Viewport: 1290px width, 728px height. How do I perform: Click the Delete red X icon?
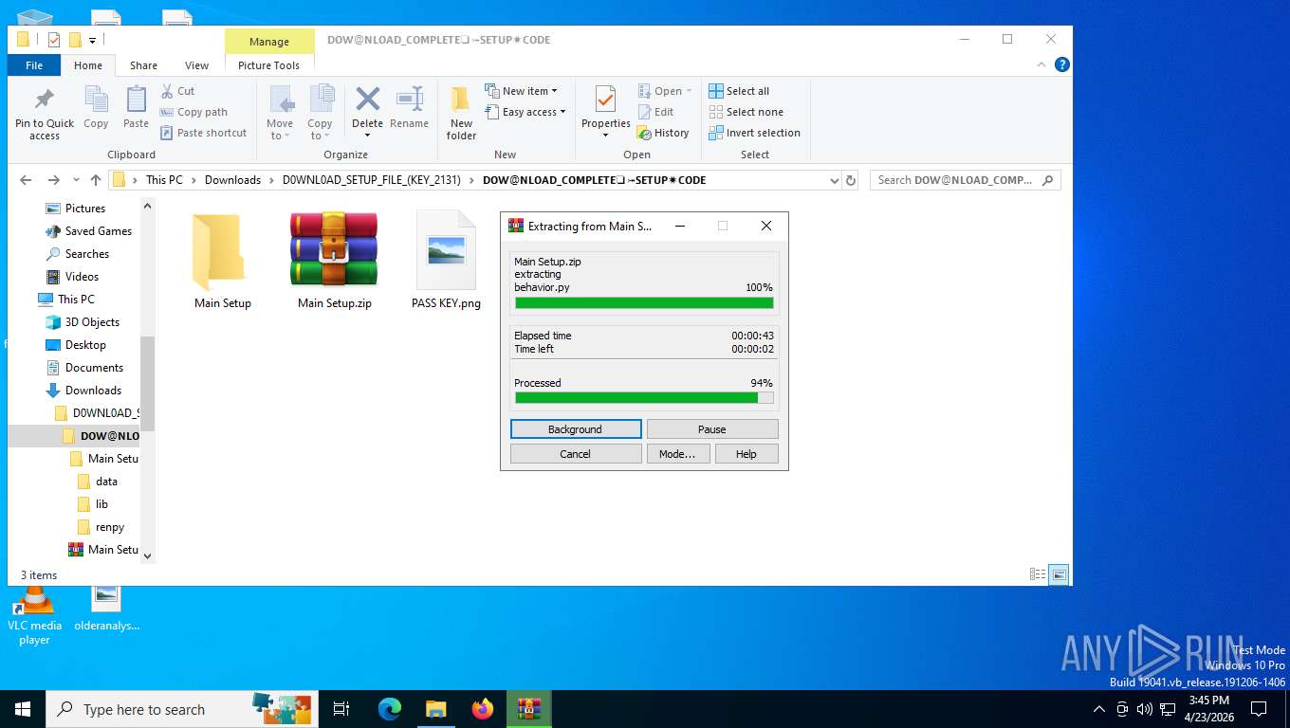point(367,99)
